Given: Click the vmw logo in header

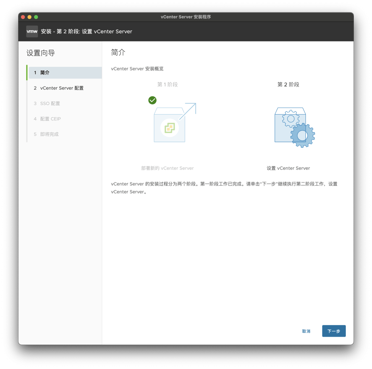Looking at the screenshot, I should 32,31.
